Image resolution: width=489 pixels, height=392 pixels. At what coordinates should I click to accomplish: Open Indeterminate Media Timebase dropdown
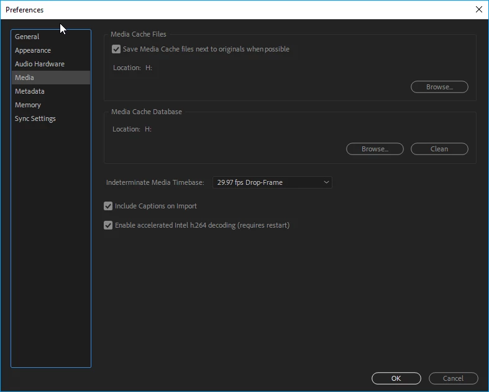(272, 182)
